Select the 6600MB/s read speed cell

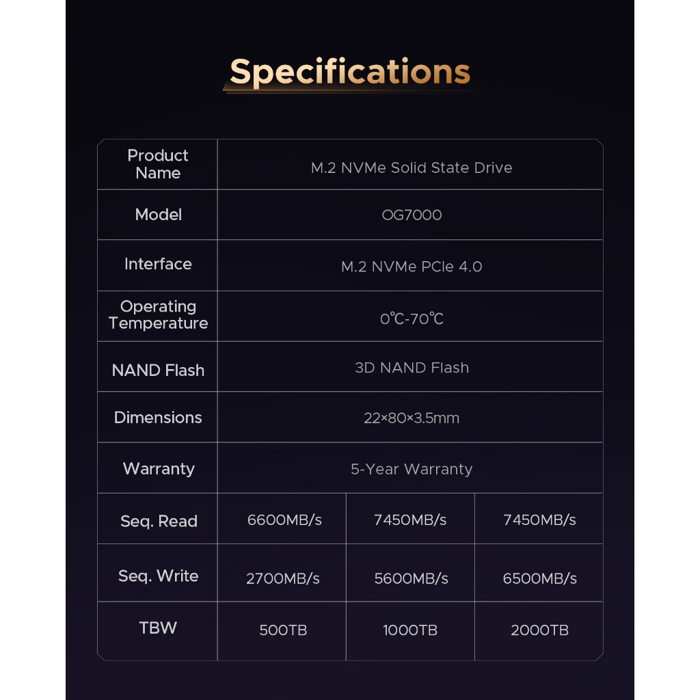tap(284, 520)
